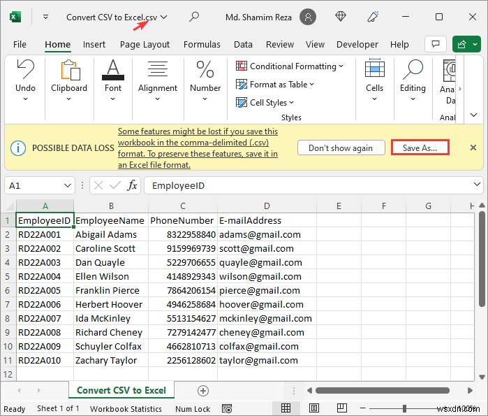Open the Review tab
Screen dimensions: 488x416
[x=280, y=45]
